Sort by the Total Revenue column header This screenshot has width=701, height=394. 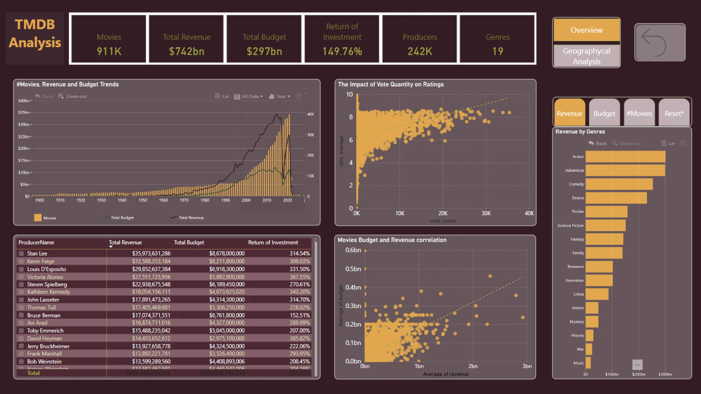[x=125, y=243]
